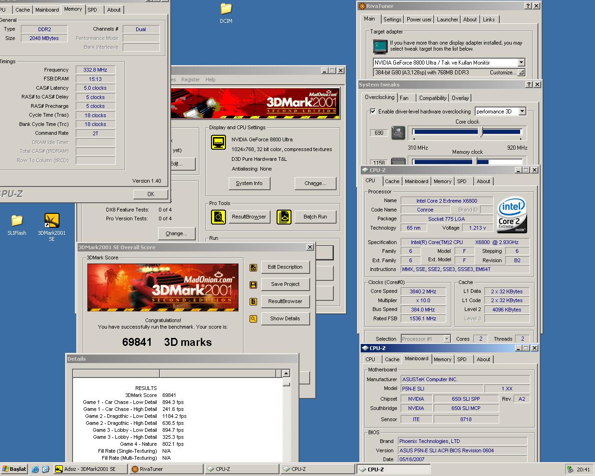
Task: Click the Intel Core 2 Extreme logo in CPU-Z
Action: tap(512, 215)
